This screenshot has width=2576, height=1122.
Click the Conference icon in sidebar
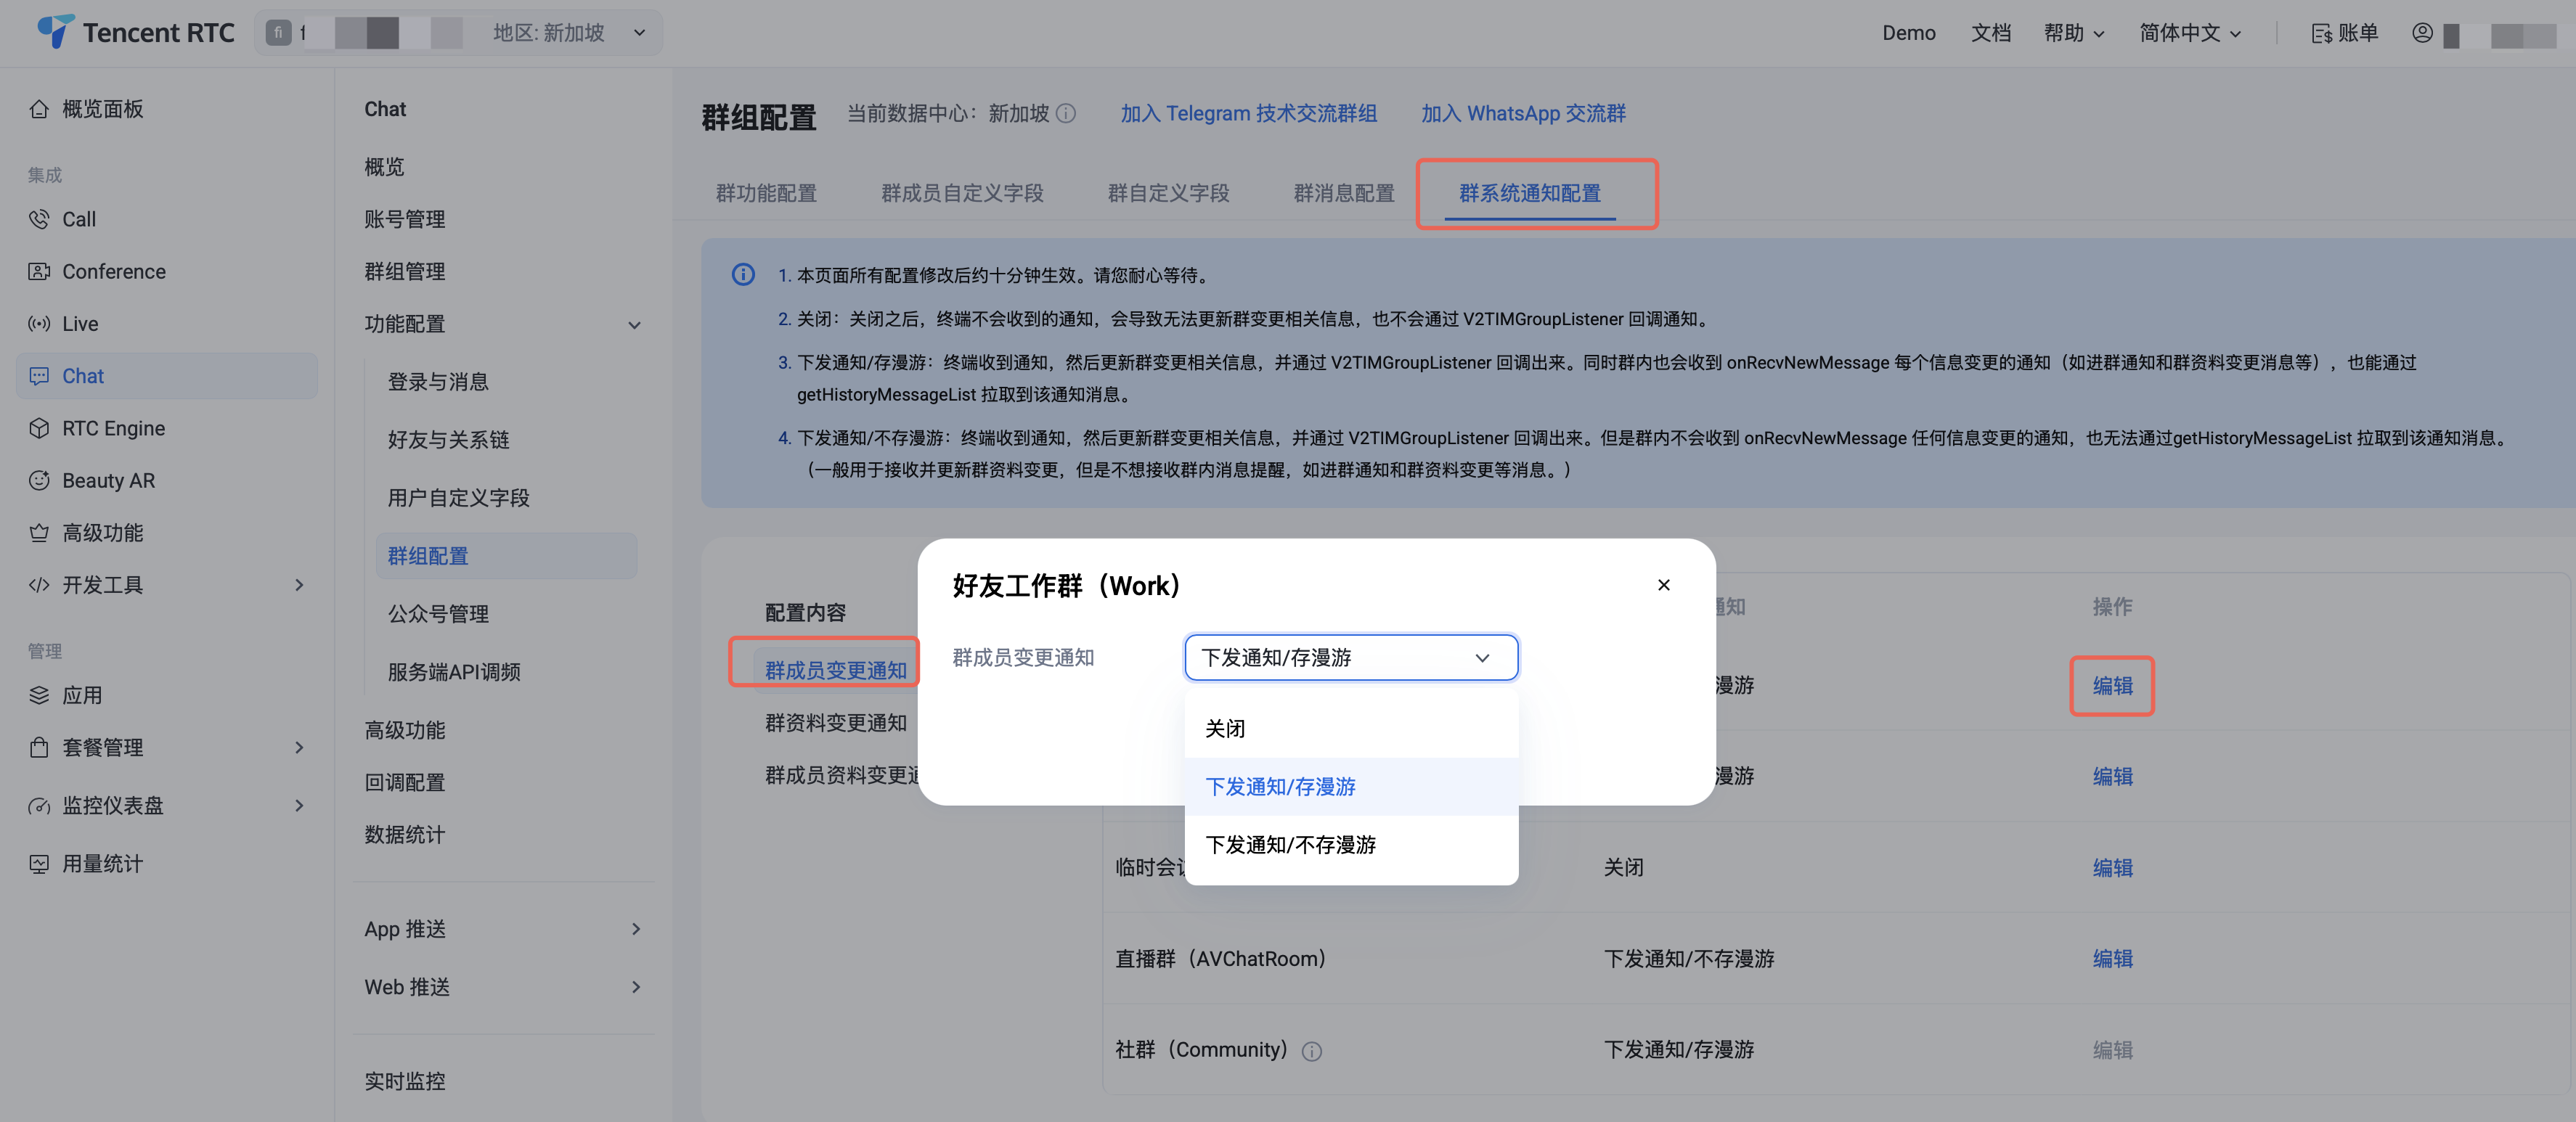click(39, 271)
